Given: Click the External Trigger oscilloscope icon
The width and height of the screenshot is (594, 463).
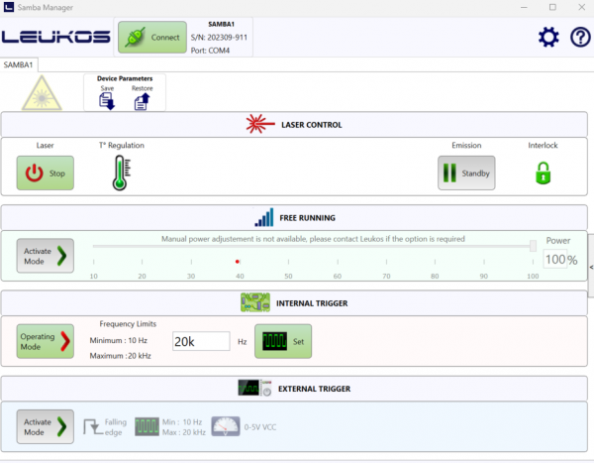Looking at the screenshot, I should [x=255, y=388].
